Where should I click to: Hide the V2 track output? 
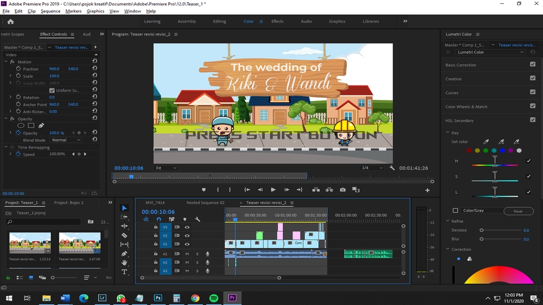187,236
